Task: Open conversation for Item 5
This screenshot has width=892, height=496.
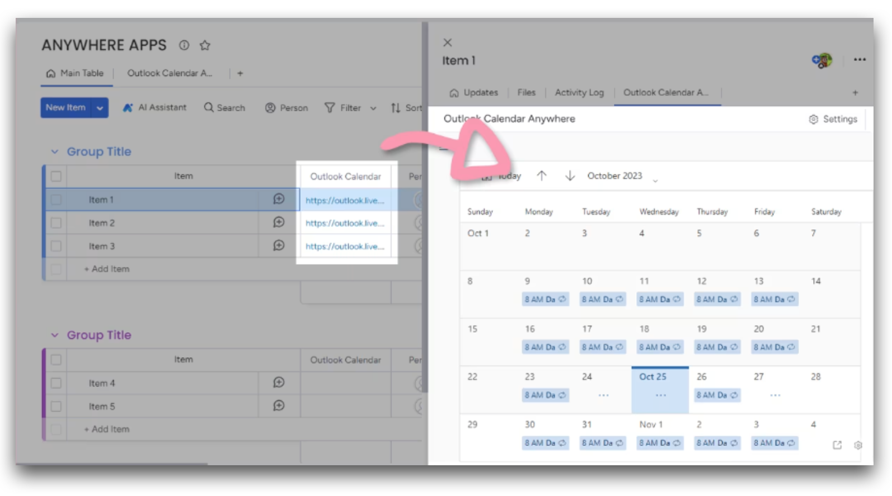Action: pos(279,406)
